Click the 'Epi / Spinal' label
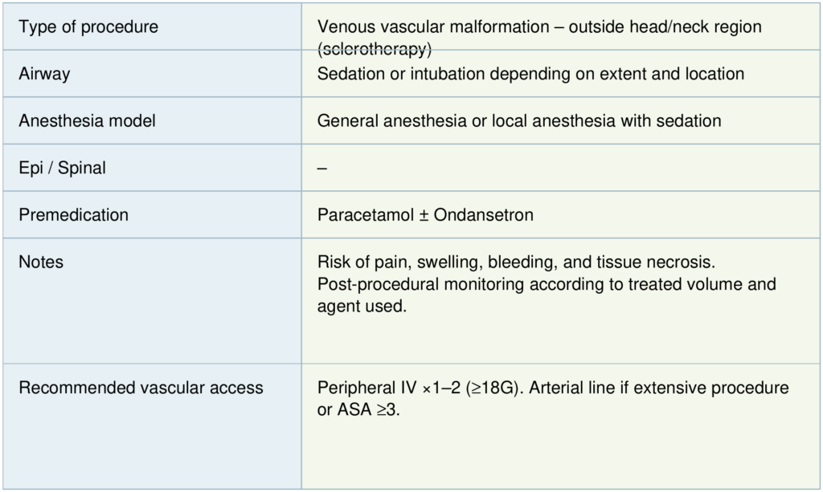The image size is (823, 492). (x=62, y=169)
